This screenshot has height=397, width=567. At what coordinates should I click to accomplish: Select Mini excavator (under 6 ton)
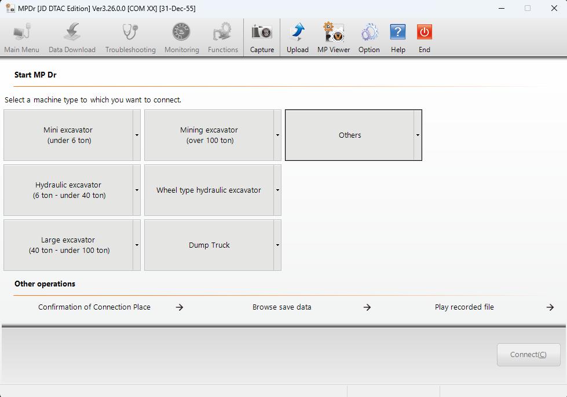(x=68, y=135)
